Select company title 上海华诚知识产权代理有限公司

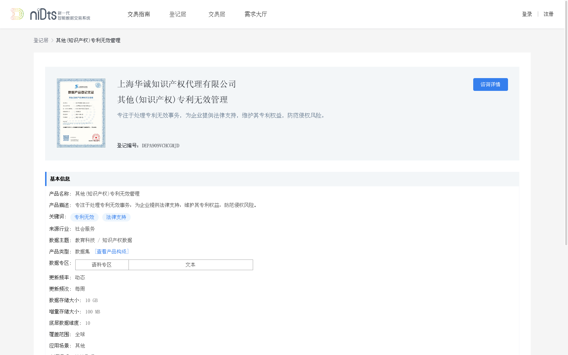pyautogui.click(x=177, y=84)
